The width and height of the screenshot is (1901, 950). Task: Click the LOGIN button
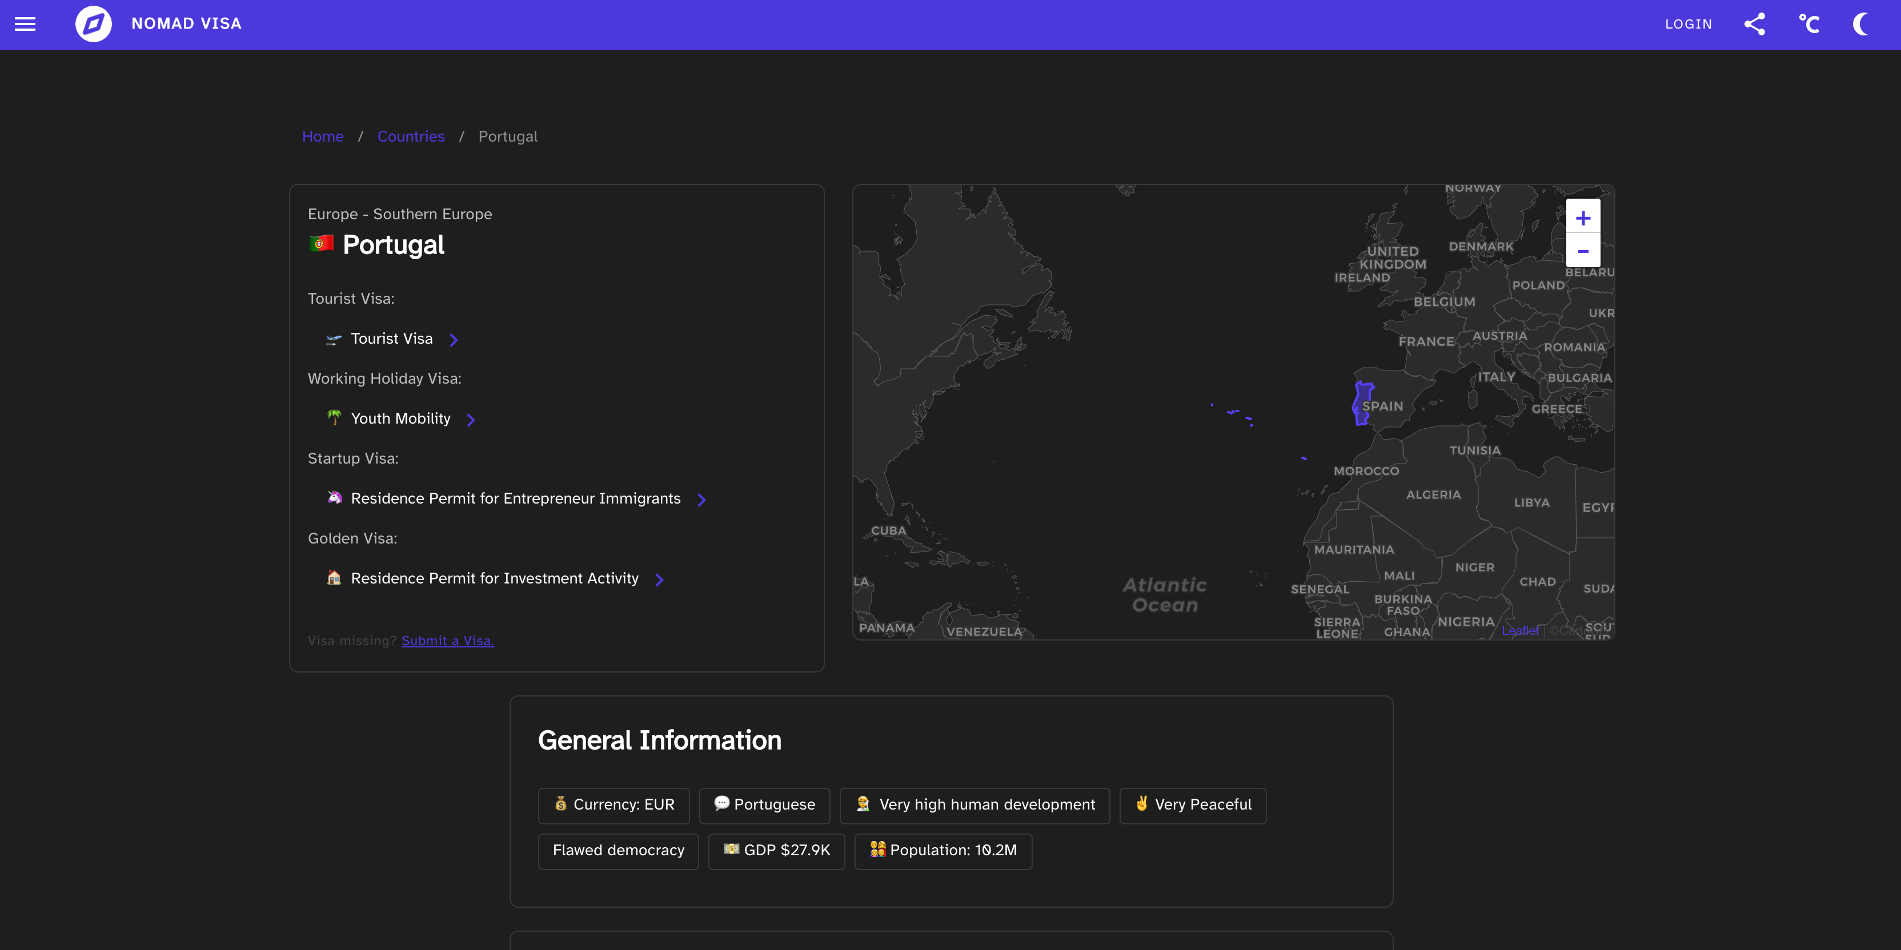1688,25
